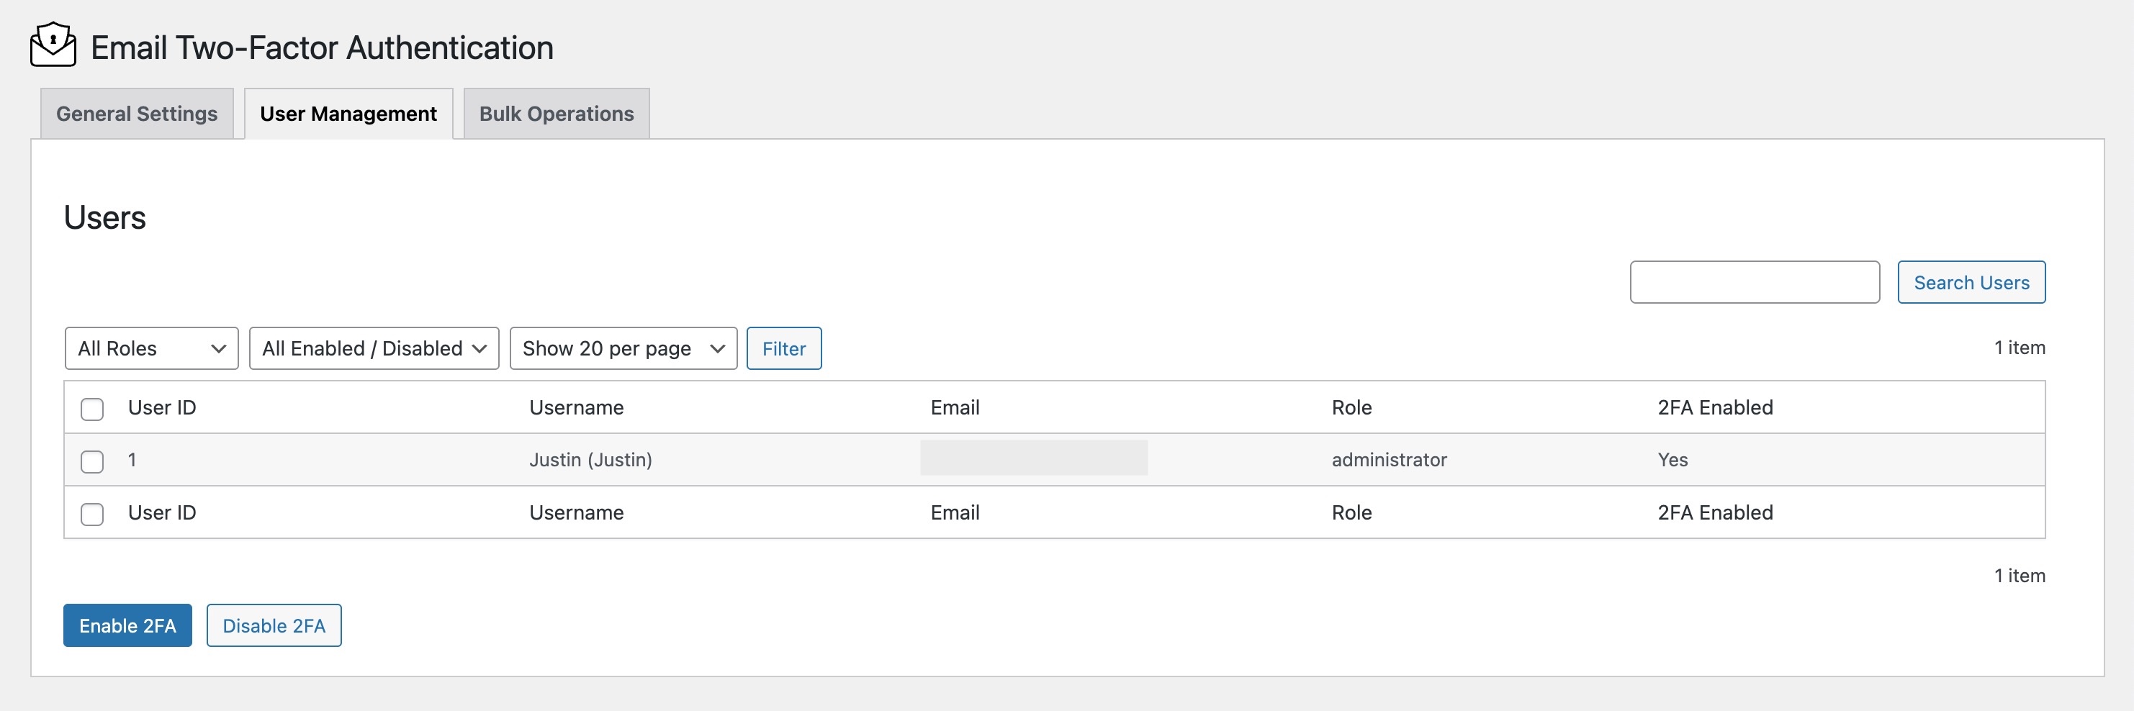Switch to the General Settings tab
The height and width of the screenshot is (711, 2134).
pyautogui.click(x=137, y=114)
